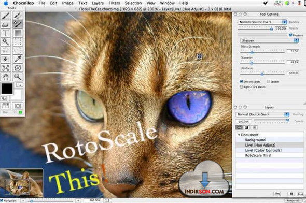Viewport: 306px width, 203px height.
Task: Open the ChocoFlop application menu
Action: (23, 3)
